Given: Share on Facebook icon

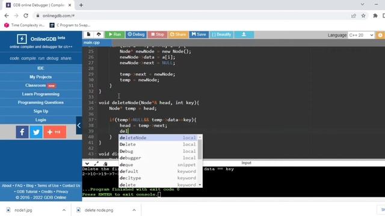Looking at the screenshot, I should [x=22, y=132].
